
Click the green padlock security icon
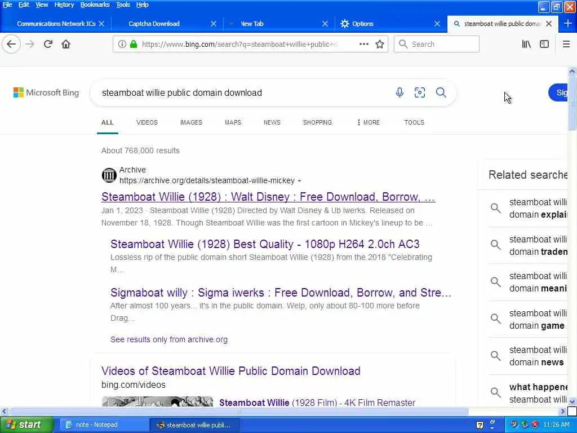[x=134, y=44]
